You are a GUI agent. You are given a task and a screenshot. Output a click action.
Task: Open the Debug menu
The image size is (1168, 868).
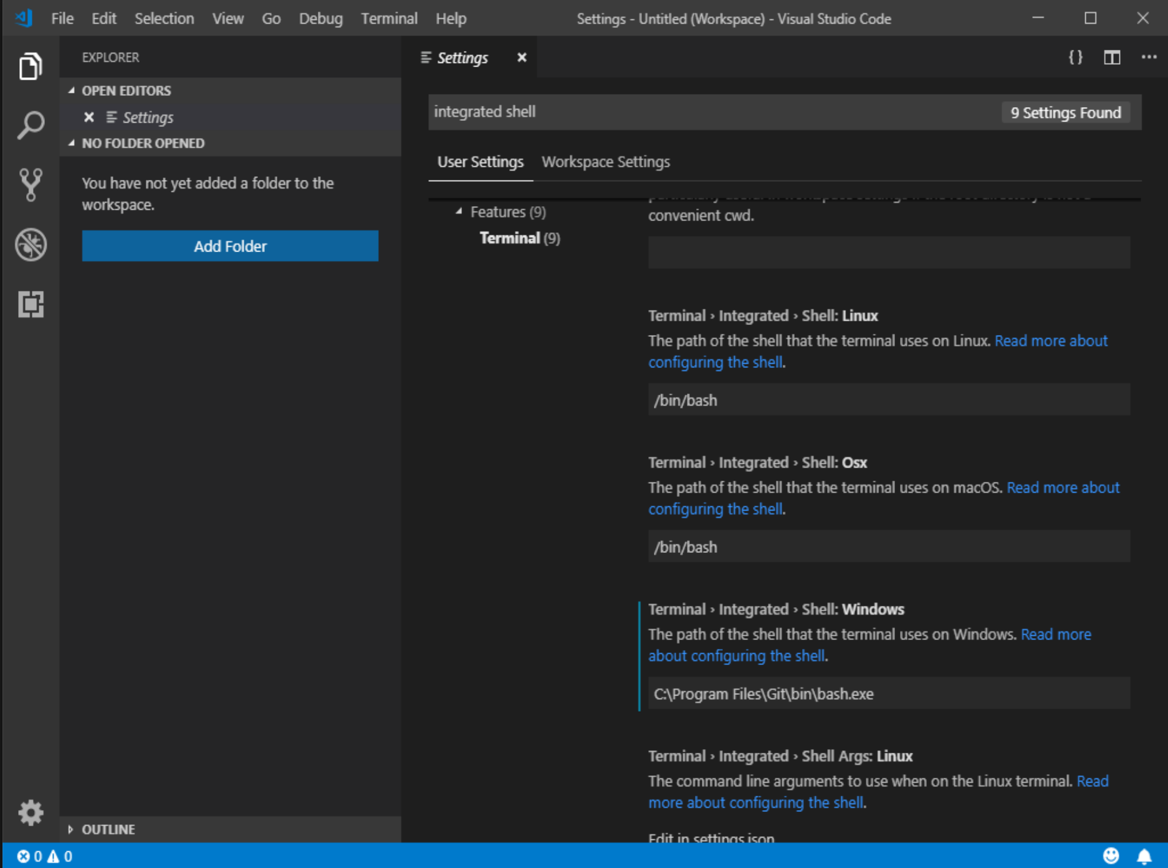tap(320, 19)
